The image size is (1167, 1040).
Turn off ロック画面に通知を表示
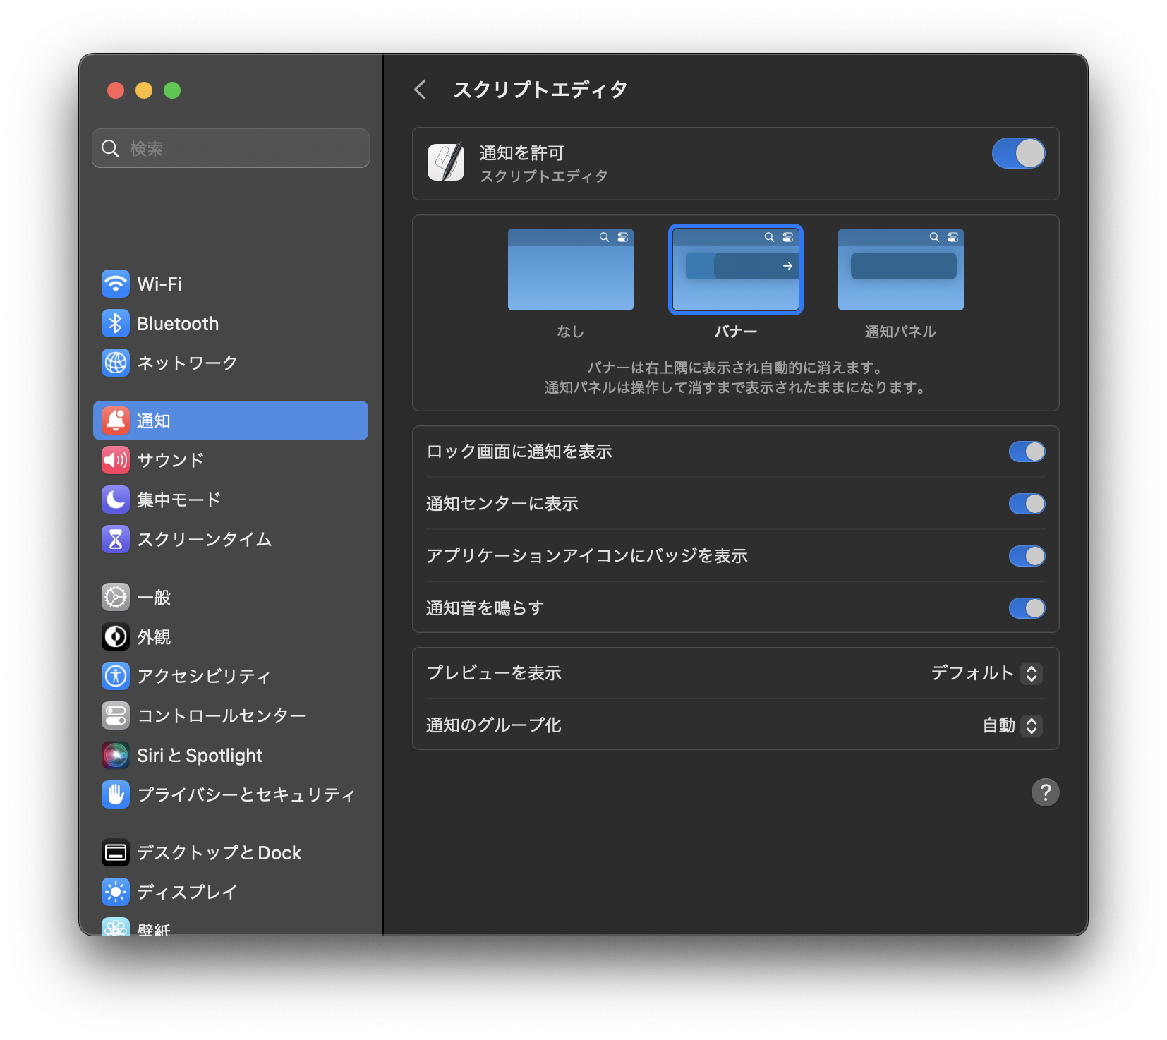(x=1027, y=452)
